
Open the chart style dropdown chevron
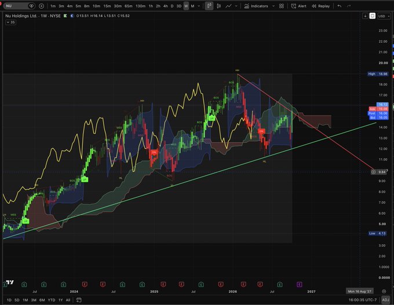click(x=236, y=6)
